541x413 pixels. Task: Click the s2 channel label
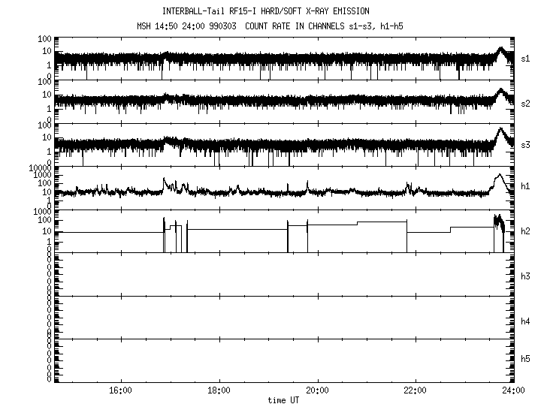526,101
